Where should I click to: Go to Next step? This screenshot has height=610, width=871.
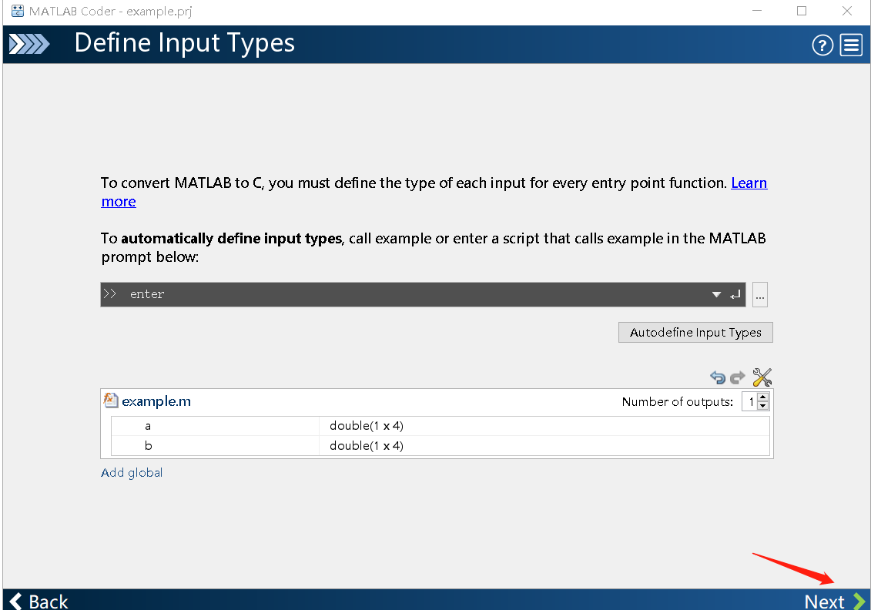(x=834, y=601)
